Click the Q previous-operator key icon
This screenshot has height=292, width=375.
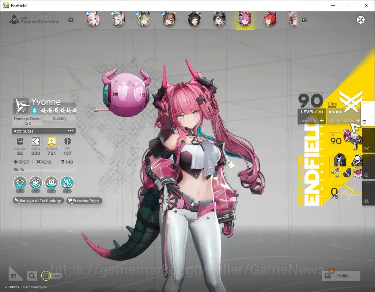tap(71, 20)
